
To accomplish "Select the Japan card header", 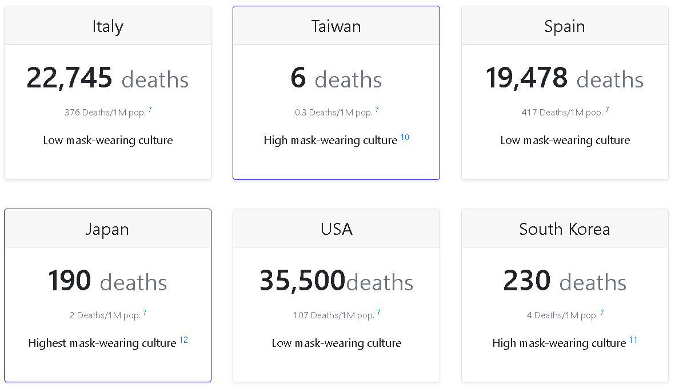I will coord(107,229).
